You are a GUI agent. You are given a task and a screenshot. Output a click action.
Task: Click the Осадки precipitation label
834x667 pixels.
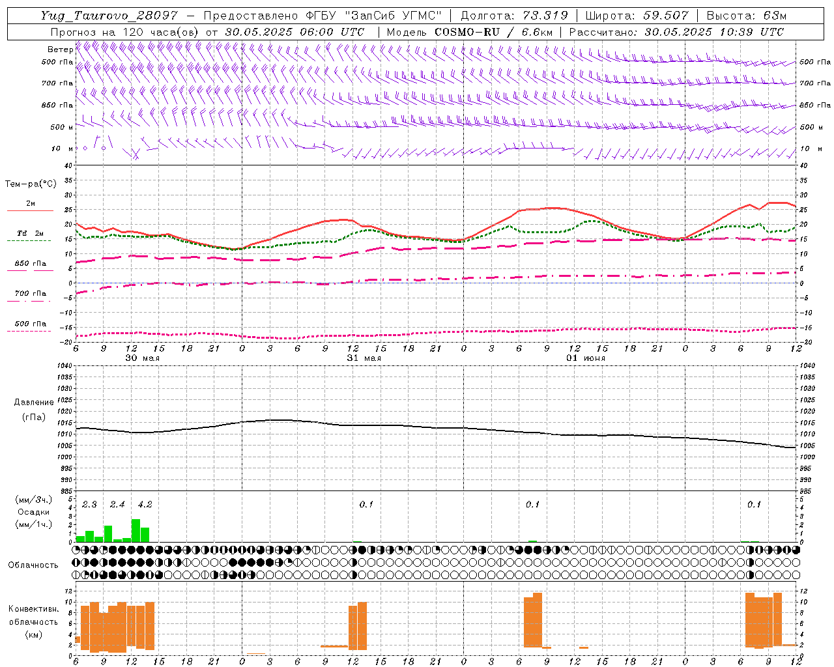[34, 512]
